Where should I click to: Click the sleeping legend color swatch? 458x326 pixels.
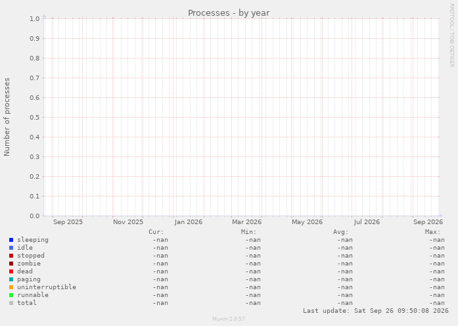(11, 240)
